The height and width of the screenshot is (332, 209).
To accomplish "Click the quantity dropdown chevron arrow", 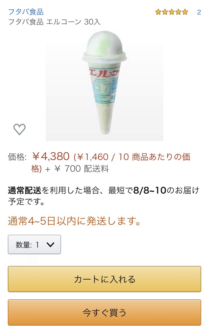I will coord(50,245).
